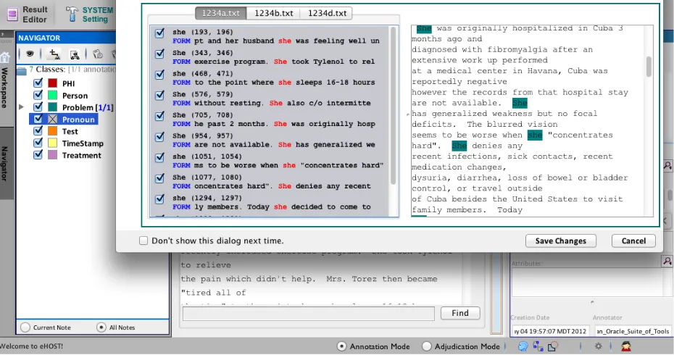The width and height of the screenshot is (674, 355).
Task: Toggle the Person class checkbox
Action: click(38, 95)
